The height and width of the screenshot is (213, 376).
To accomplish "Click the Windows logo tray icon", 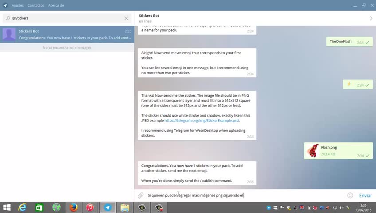I will pyautogui.click(x=275, y=208).
